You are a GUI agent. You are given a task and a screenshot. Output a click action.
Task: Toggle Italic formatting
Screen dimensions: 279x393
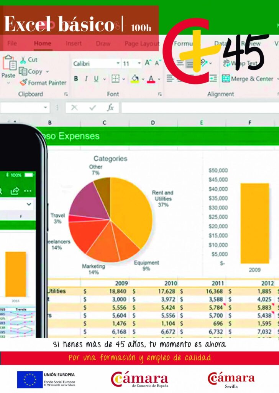click(x=86, y=79)
